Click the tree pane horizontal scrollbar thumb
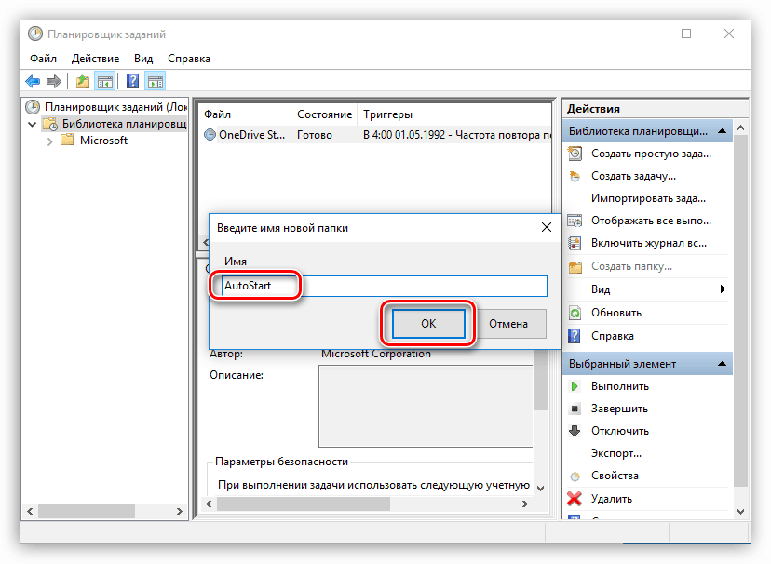The image size is (771, 564). coord(87,512)
